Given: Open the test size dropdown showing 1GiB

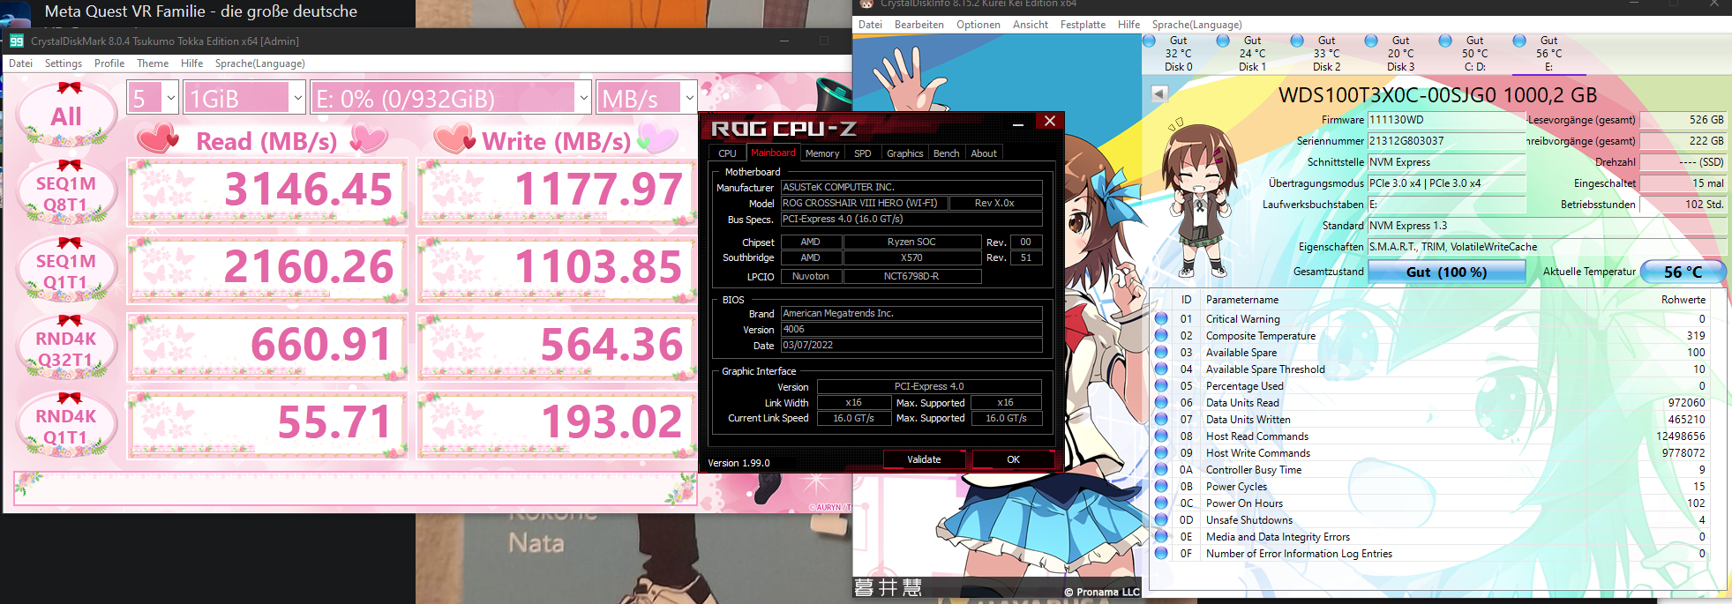Looking at the screenshot, I should coord(245,98).
